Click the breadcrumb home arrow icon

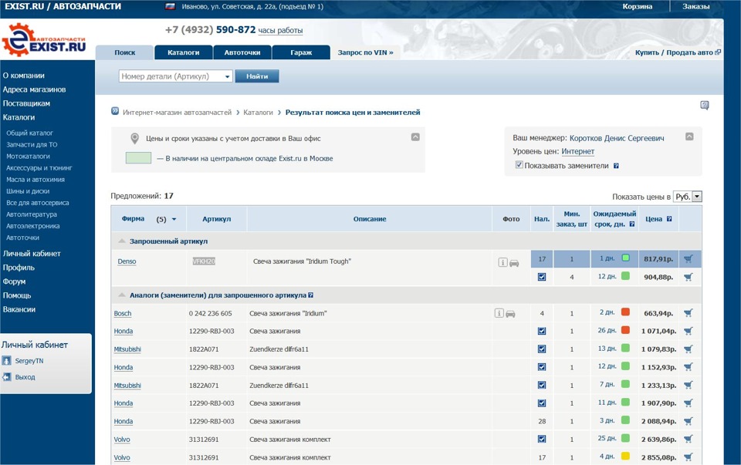tap(115, 111)
